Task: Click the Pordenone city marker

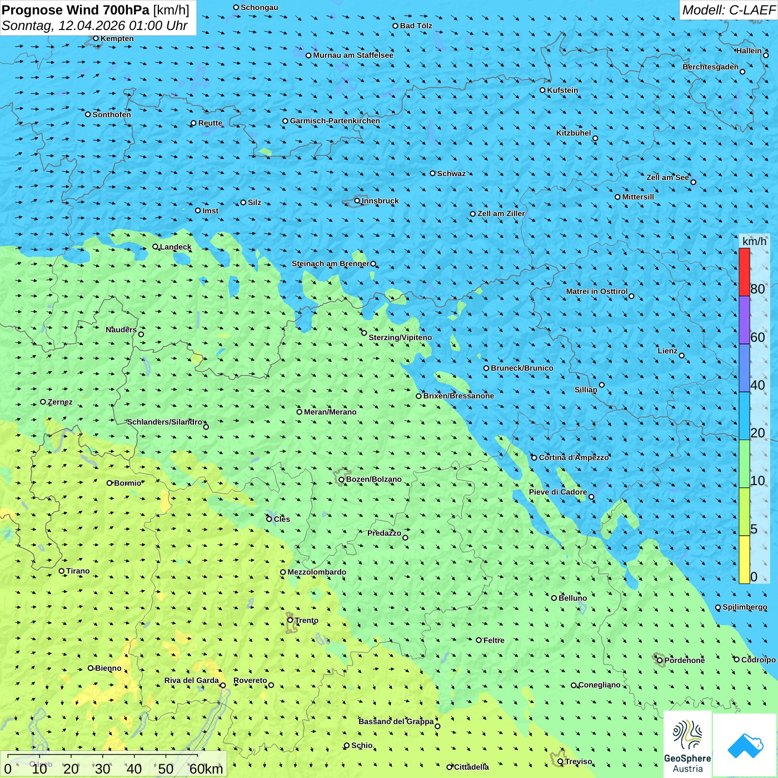Action: point(660,660)
